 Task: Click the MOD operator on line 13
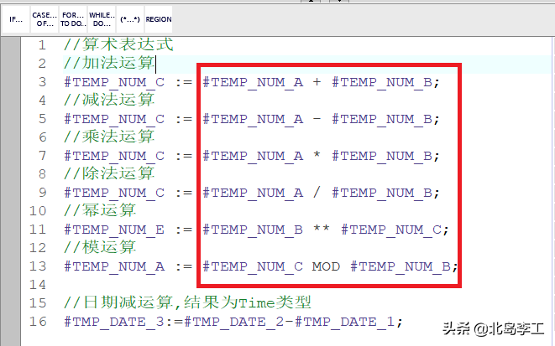(326, 266)
